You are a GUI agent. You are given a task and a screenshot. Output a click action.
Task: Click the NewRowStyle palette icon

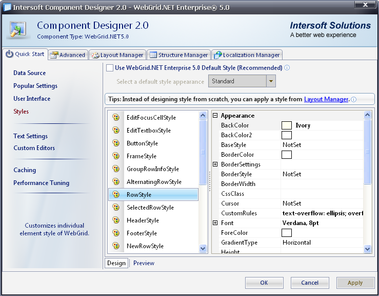point(116,246)
